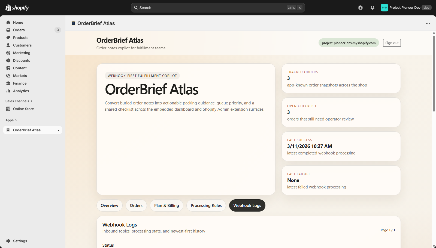Viewport: 436px width, 248px height.
Task: Open the notifications bell
Action: 373,8
